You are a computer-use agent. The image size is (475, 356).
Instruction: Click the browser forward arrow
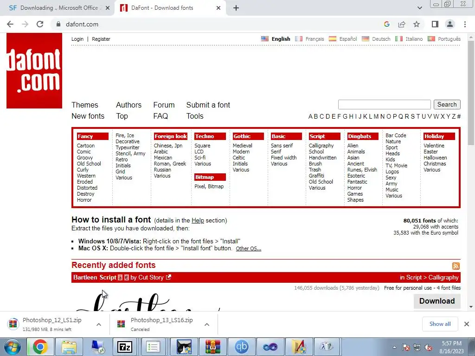(25, 24)
